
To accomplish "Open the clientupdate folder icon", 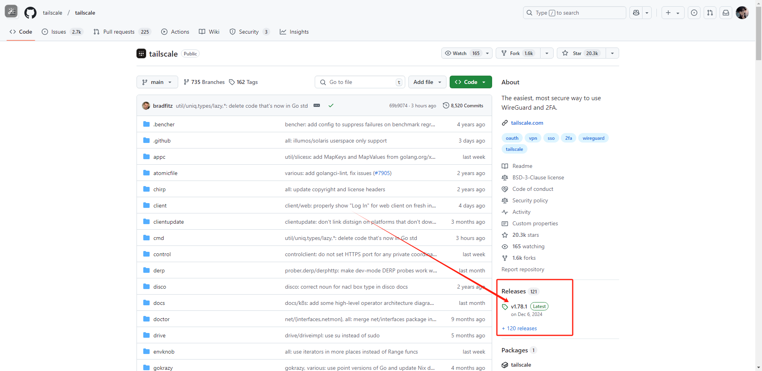I will pyautogui.click(x=146, y=221).
